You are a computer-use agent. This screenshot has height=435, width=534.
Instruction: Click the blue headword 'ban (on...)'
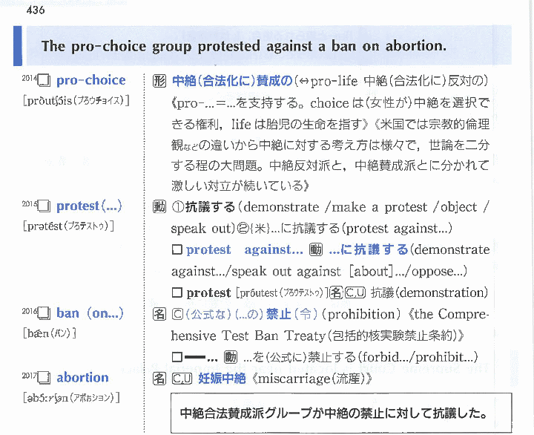tap(90, 314)
